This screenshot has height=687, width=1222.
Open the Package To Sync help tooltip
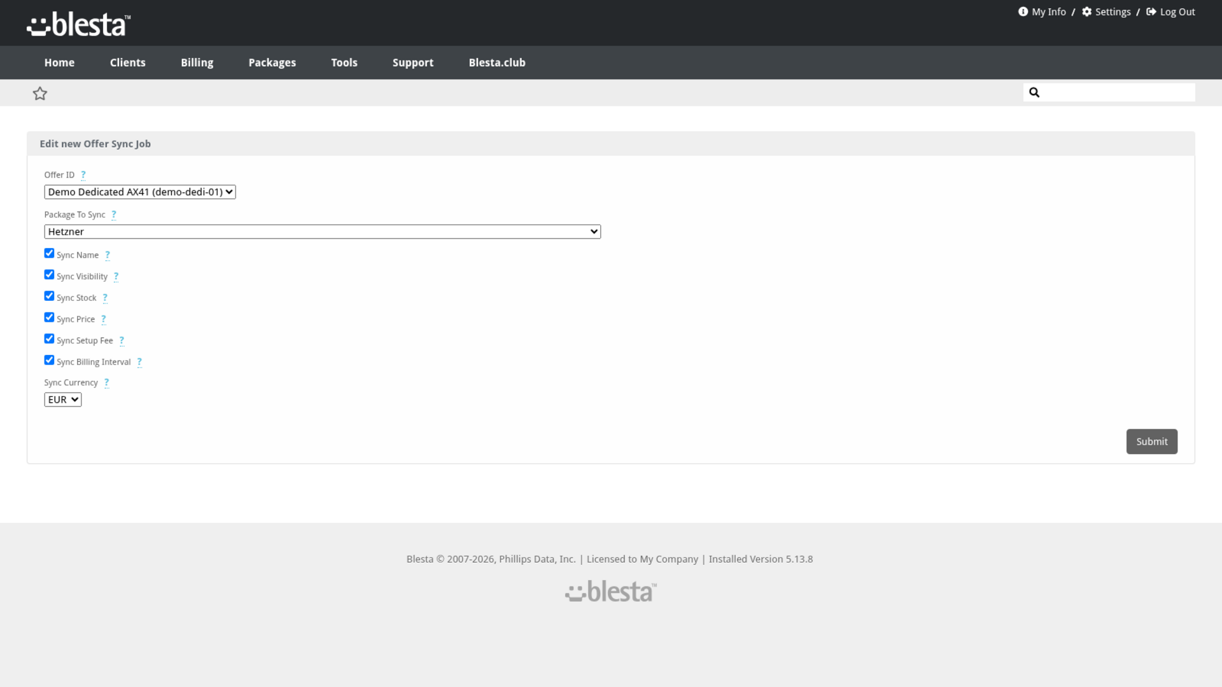click(114, 215)
